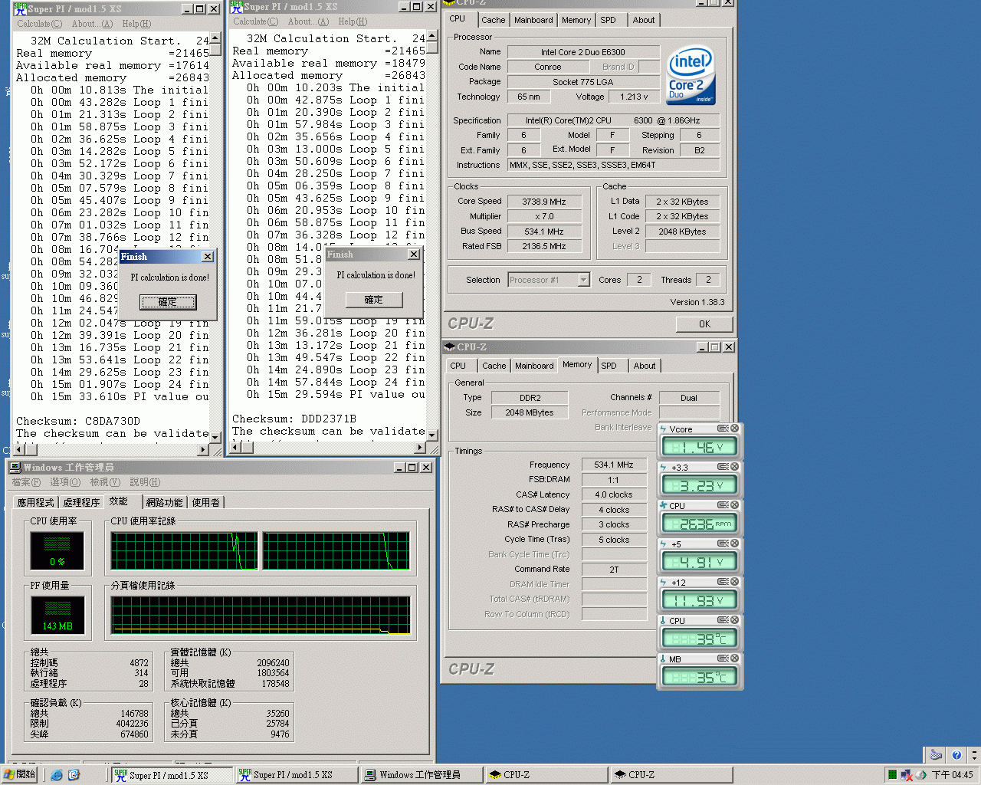
Task: Launch Internet Explorer from quick launch
Action: pyautogui.click(x=57, y=775)
